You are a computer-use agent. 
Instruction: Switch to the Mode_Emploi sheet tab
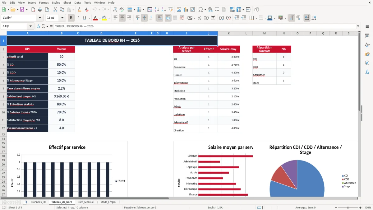tap(108, 202)
